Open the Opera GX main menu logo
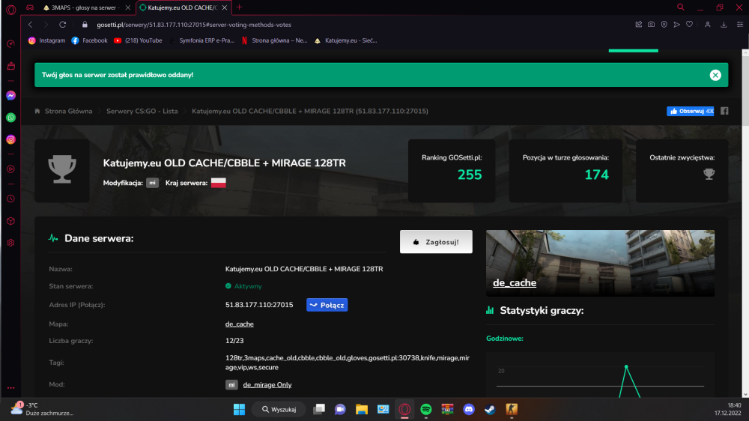 tap(11, 9)
